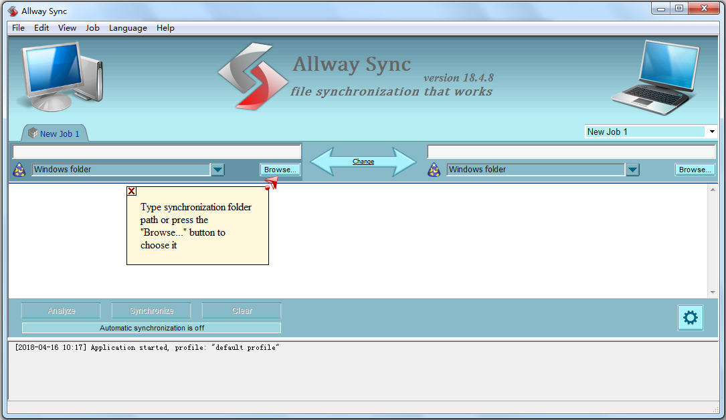Open the left Windows folder dropdown
The image size is (726, 420).
coord(217,170)
